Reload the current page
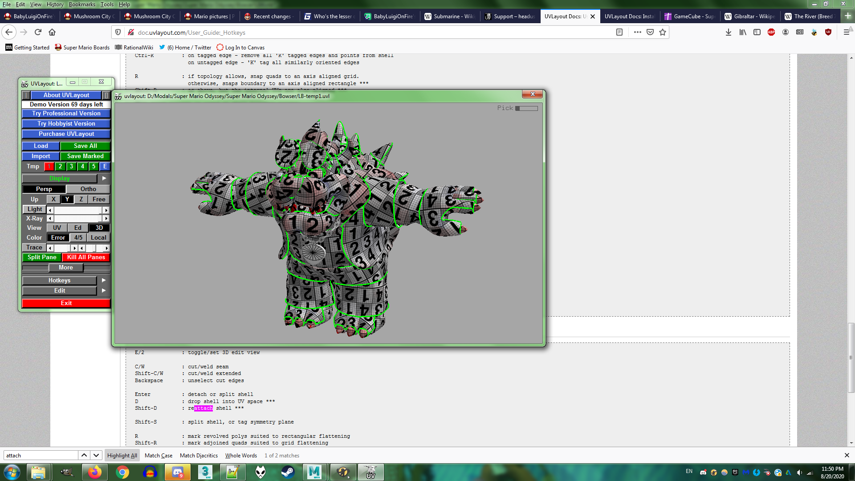The height and width of the screenshot is (481, 855). click(38, 32)
